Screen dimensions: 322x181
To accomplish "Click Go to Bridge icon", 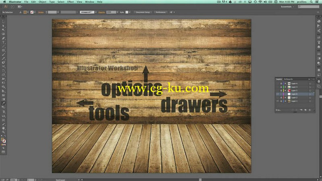I will click(x=12, y=6).
